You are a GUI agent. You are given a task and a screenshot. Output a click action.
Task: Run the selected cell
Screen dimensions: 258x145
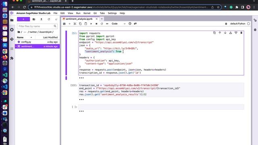[91, 24]
